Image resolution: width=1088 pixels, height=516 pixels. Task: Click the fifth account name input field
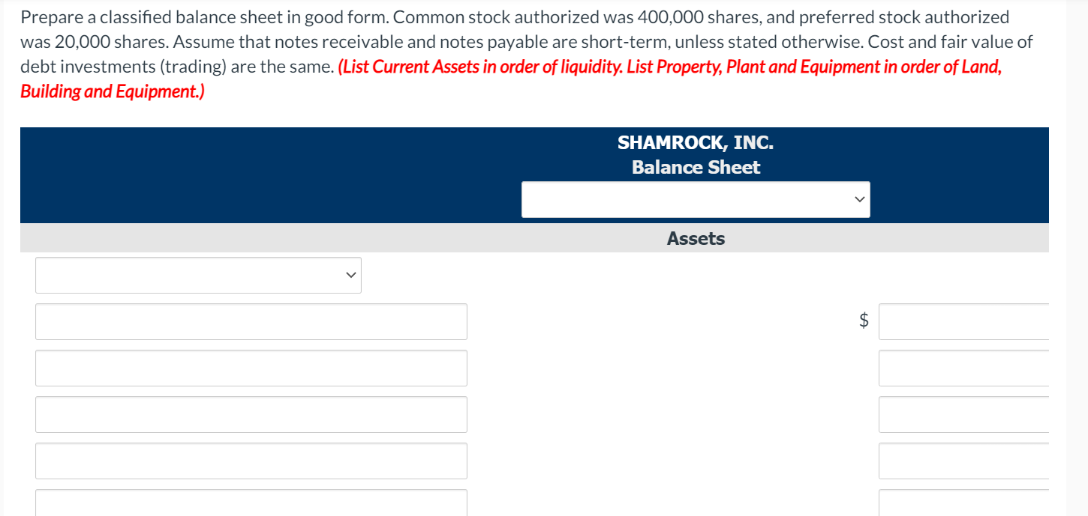[251, 505]
